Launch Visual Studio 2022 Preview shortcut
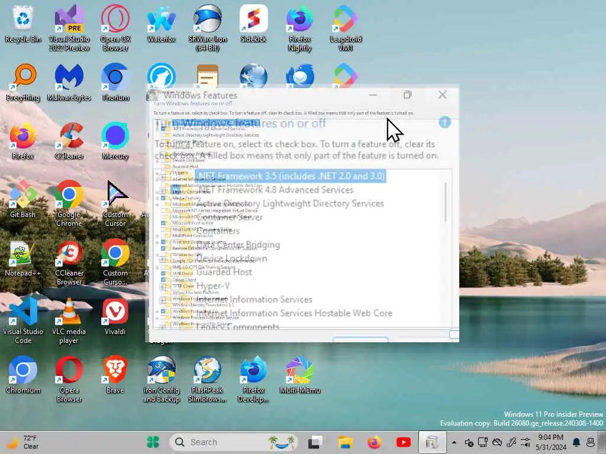Viewport: 606px width, 454px height. point(69,28)
